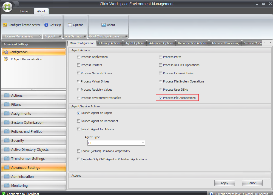The height and width of the screenshot is (195, 273).
Task: Check Process Ports option
Action: [x=161, y=57]
